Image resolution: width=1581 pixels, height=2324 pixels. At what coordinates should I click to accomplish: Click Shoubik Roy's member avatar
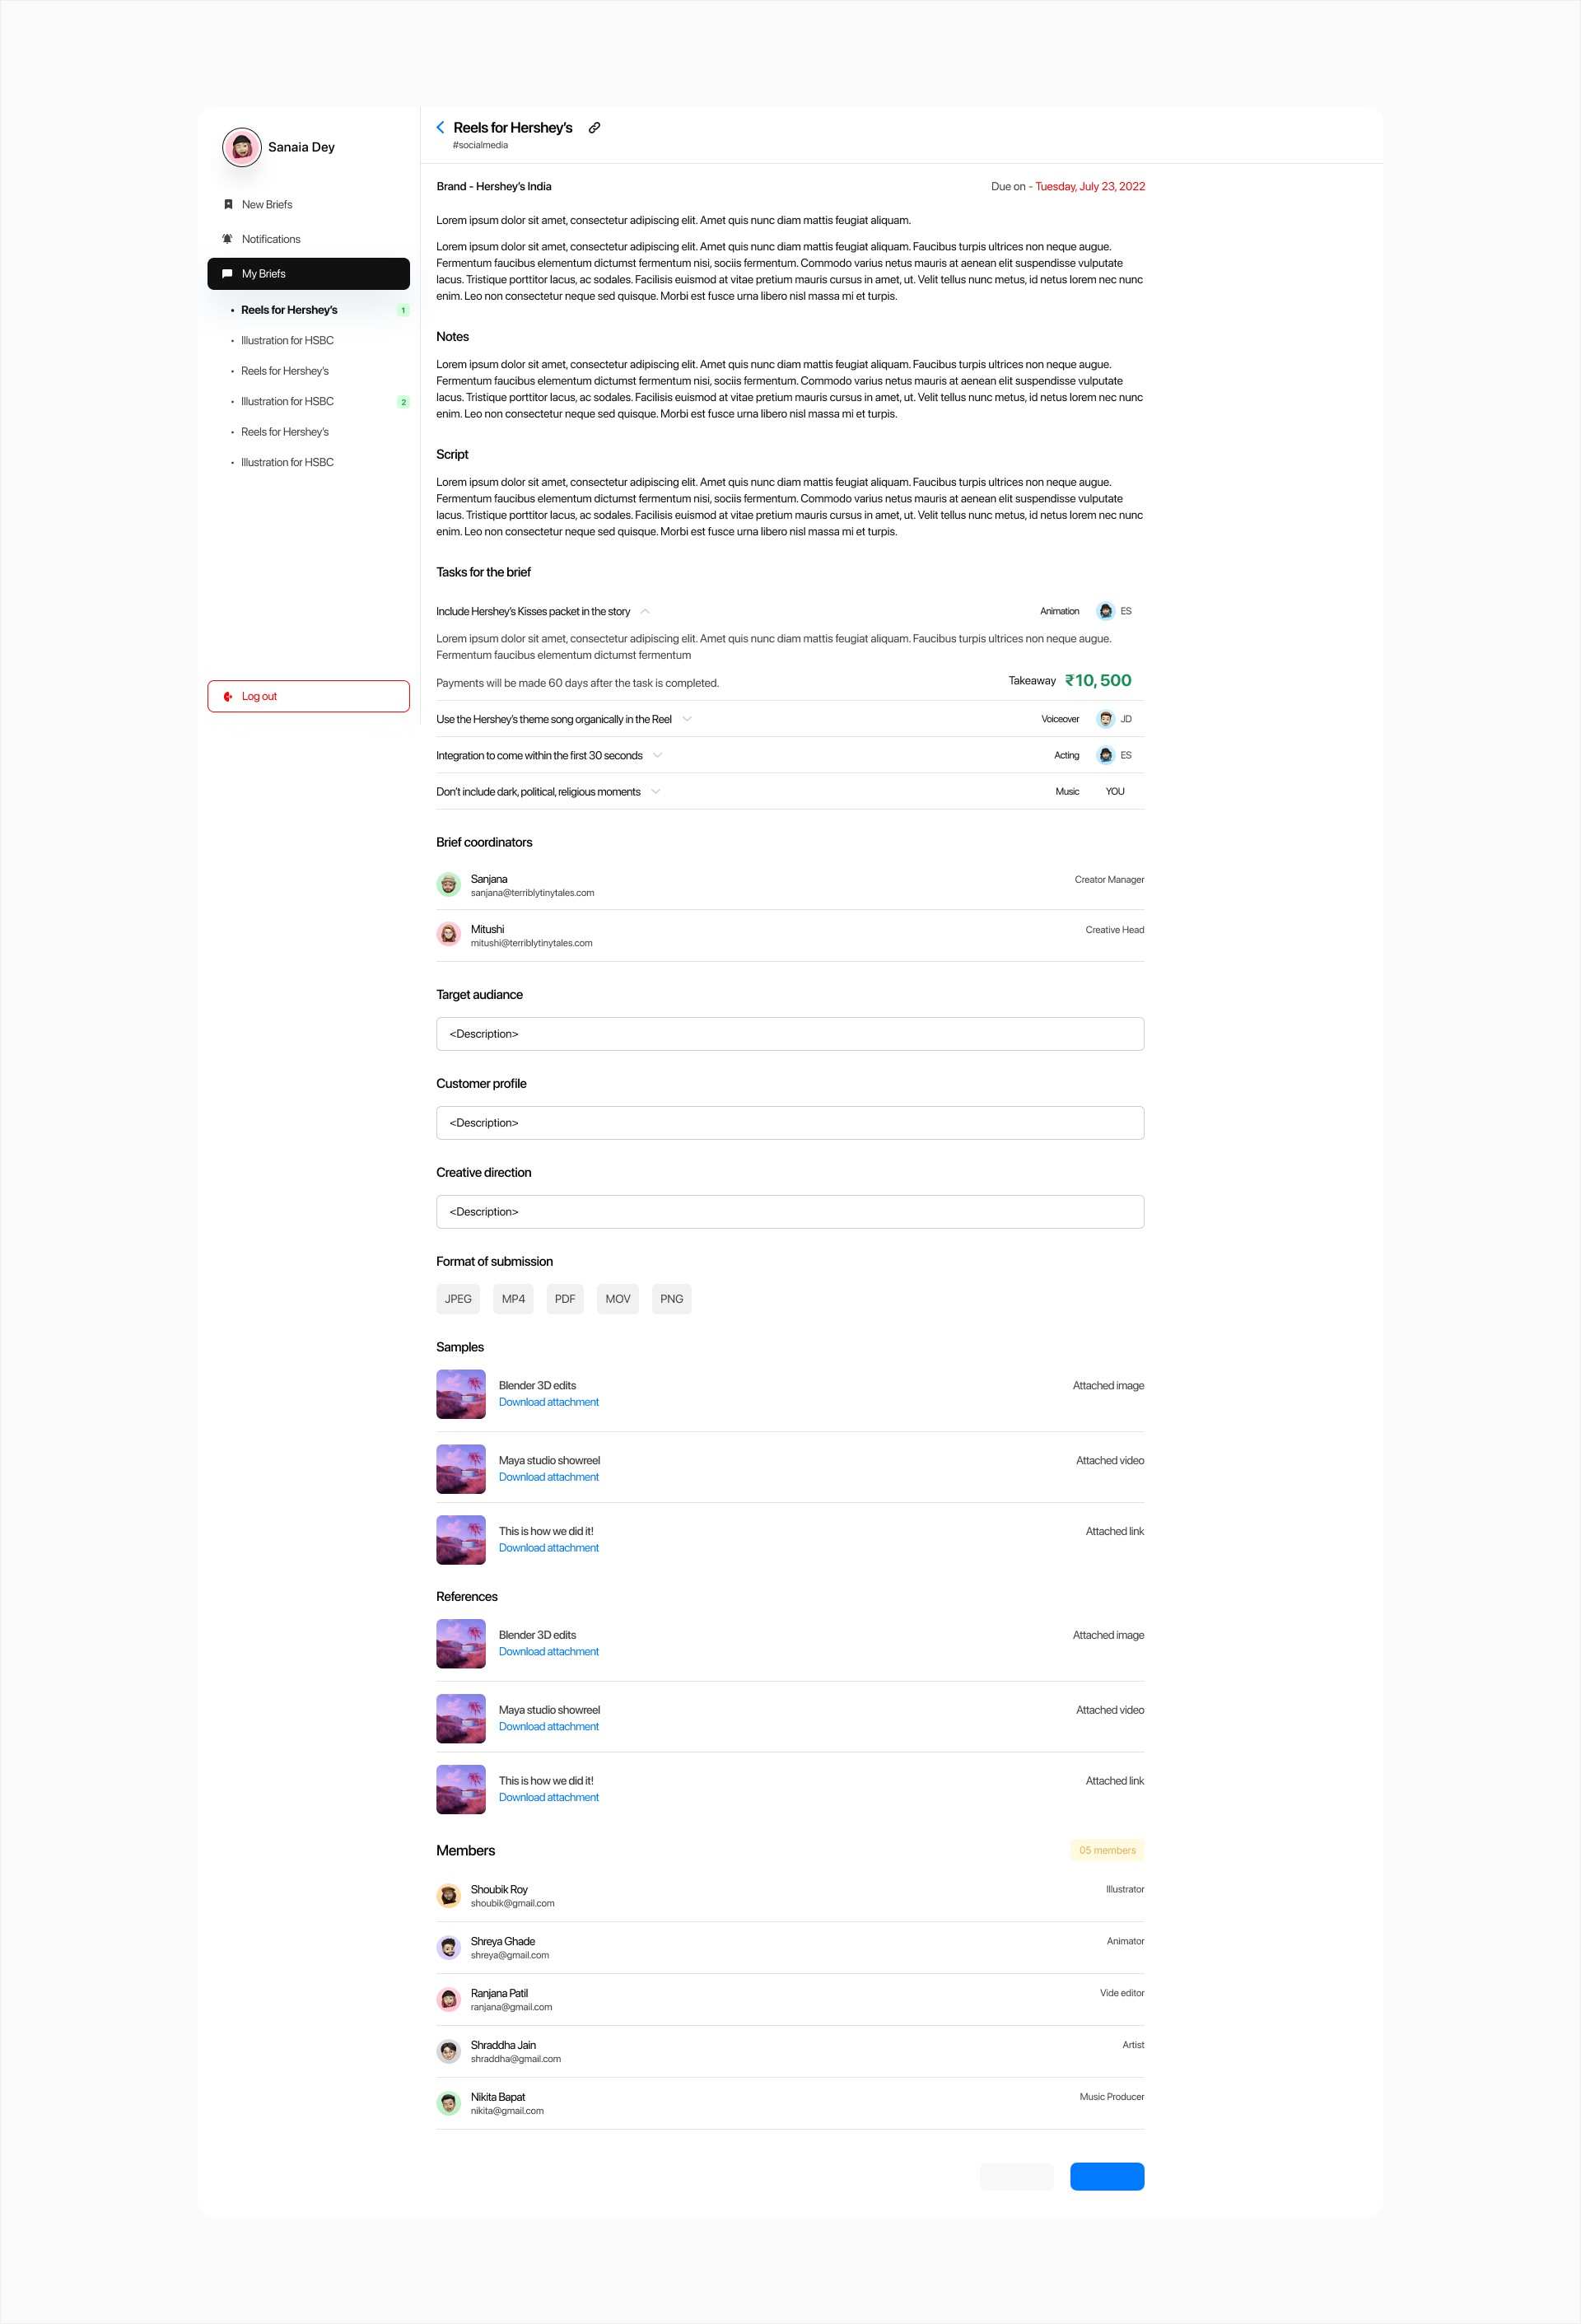tap(449, 1896)
